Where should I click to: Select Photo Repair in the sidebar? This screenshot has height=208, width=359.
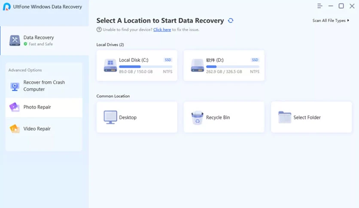pyautogui.click(x=44, y=107)
